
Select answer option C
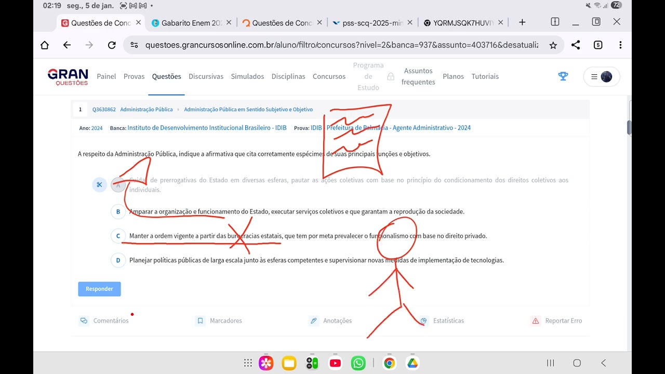tap(118, 236)
